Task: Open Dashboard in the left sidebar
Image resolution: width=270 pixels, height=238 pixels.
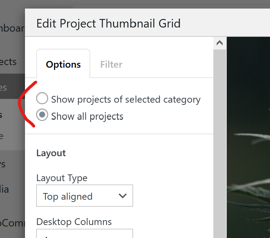Action: (x=12, y=29)
